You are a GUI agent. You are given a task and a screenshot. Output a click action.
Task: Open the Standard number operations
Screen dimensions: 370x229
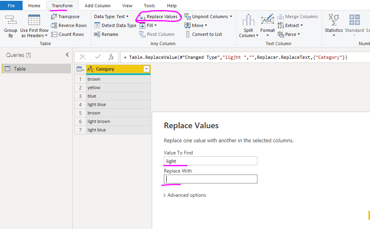[x=354, y=25]
